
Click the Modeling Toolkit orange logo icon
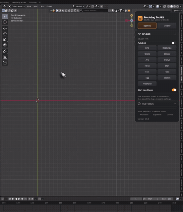pos(140,18)
